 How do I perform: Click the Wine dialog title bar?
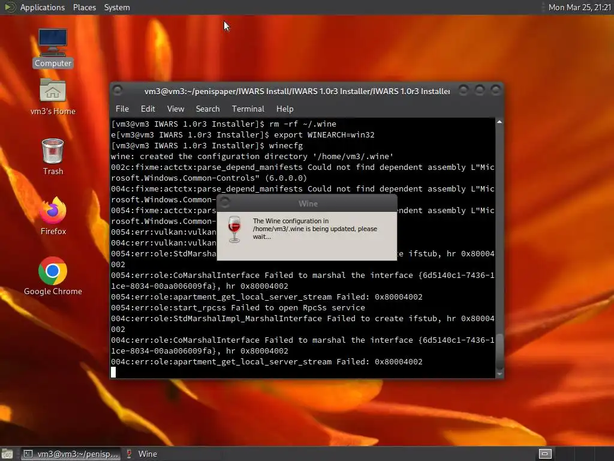[x=307, y=203]
